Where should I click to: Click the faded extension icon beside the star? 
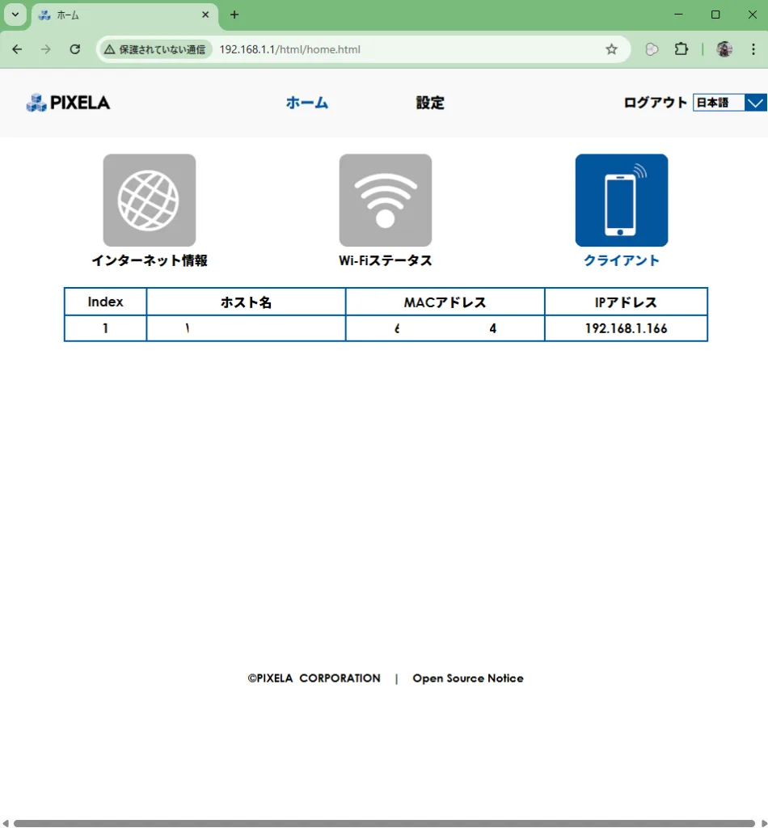652,49
